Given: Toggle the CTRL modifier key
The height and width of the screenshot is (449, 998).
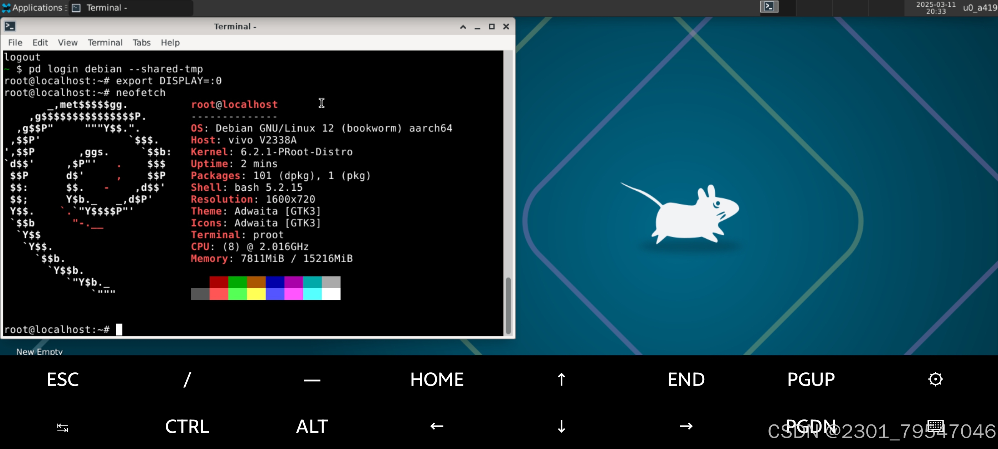Looking at the screenshot, I should coord(187,427).
